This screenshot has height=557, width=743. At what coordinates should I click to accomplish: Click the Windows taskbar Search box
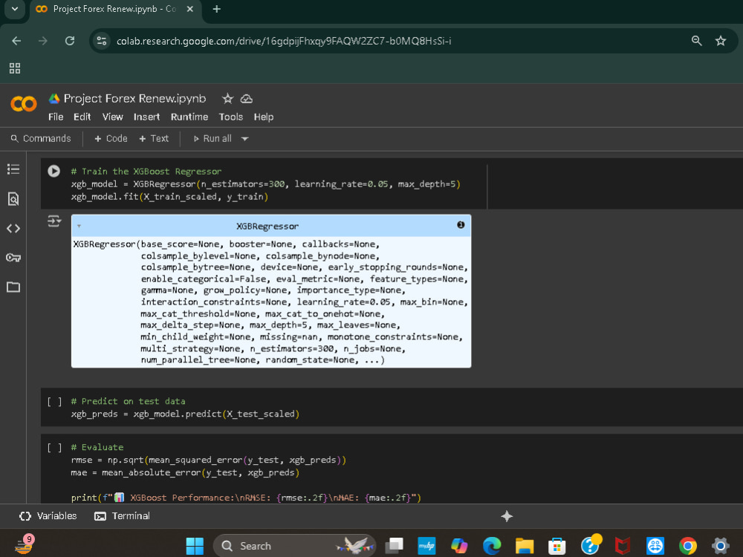coord(294,546)
